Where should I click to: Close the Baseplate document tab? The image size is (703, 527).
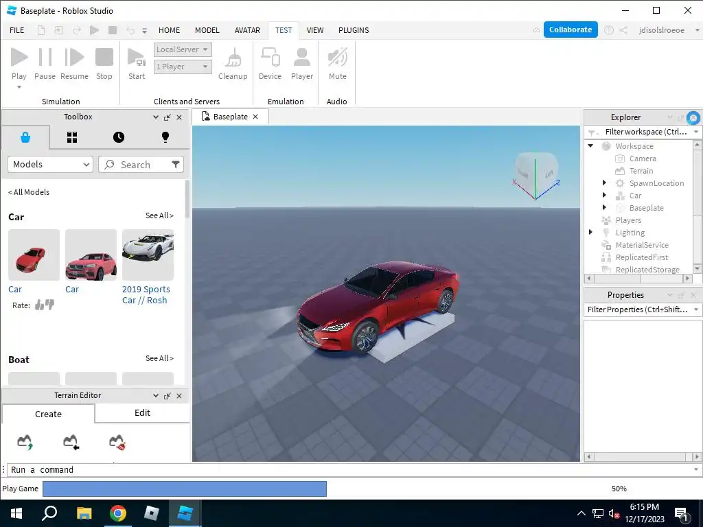click(255, 117)
